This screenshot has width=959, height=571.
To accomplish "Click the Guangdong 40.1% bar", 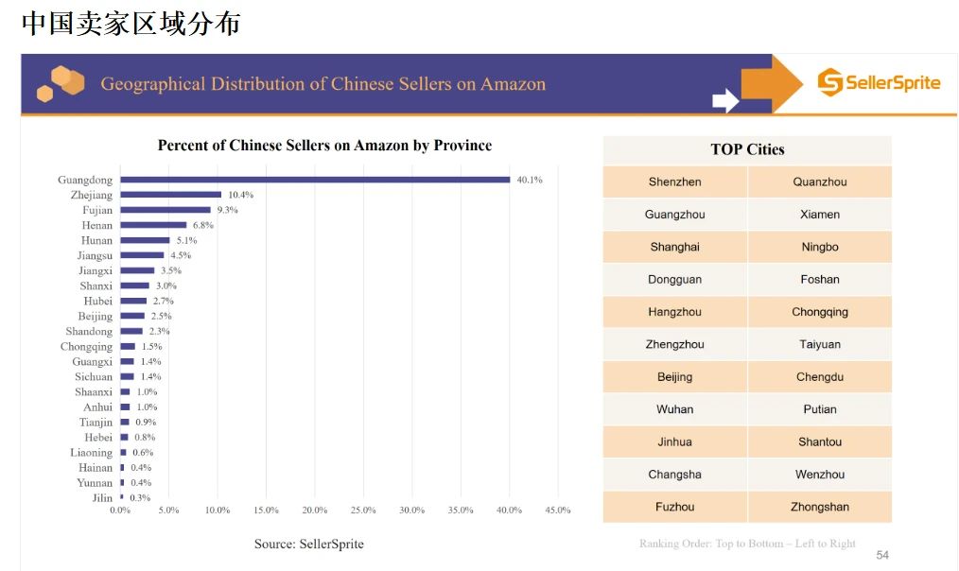I will tap(315, 180).
